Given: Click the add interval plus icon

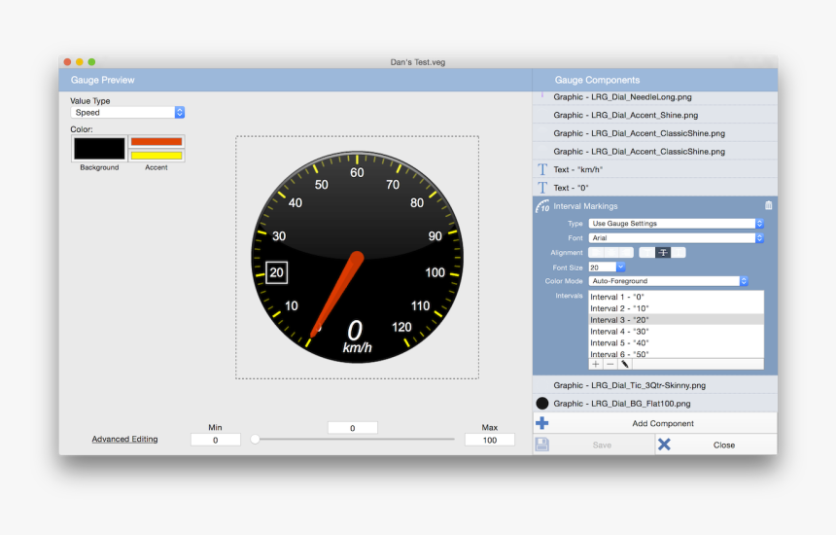Looking at the screenshot, I should click(596, 364).
